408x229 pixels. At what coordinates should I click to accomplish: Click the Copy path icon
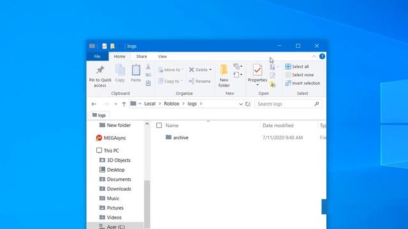coord(149,75)
